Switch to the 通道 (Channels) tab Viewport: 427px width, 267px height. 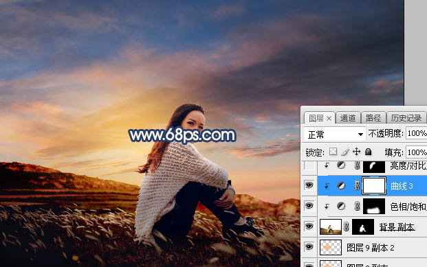pyautogui.click(x=348, y=118)
